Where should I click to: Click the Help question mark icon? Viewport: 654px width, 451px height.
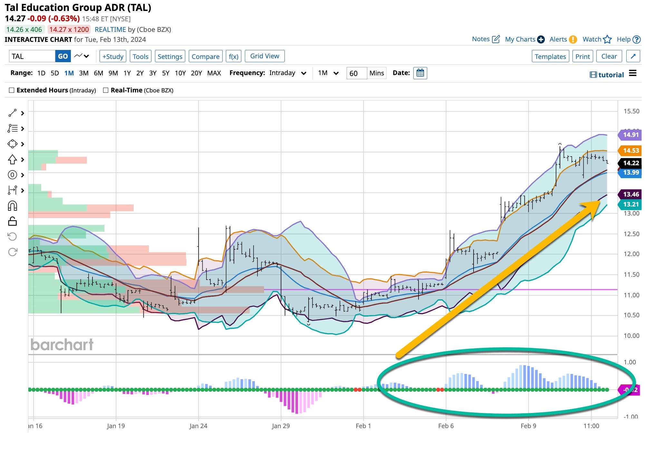point(637,39)
